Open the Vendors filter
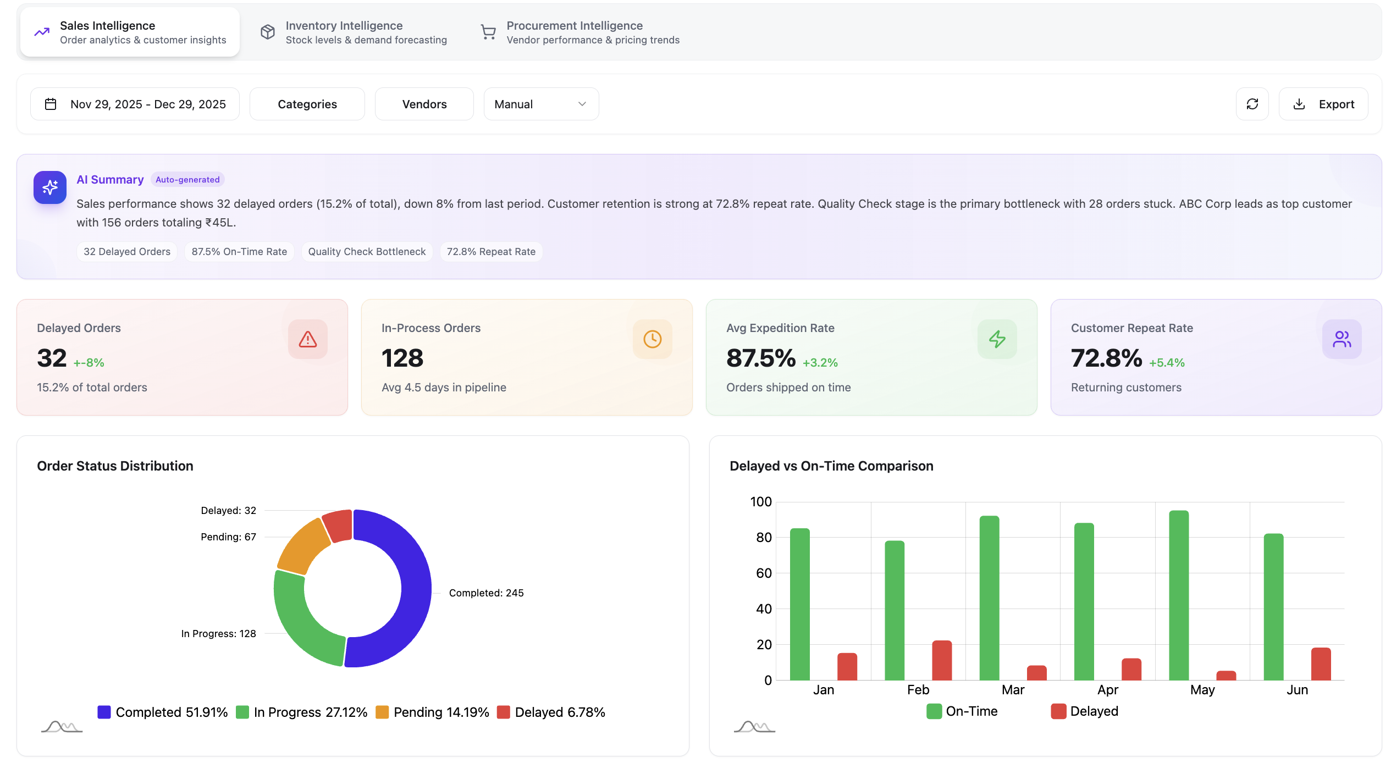This screenshot has width=1391, height=763. 424,104
